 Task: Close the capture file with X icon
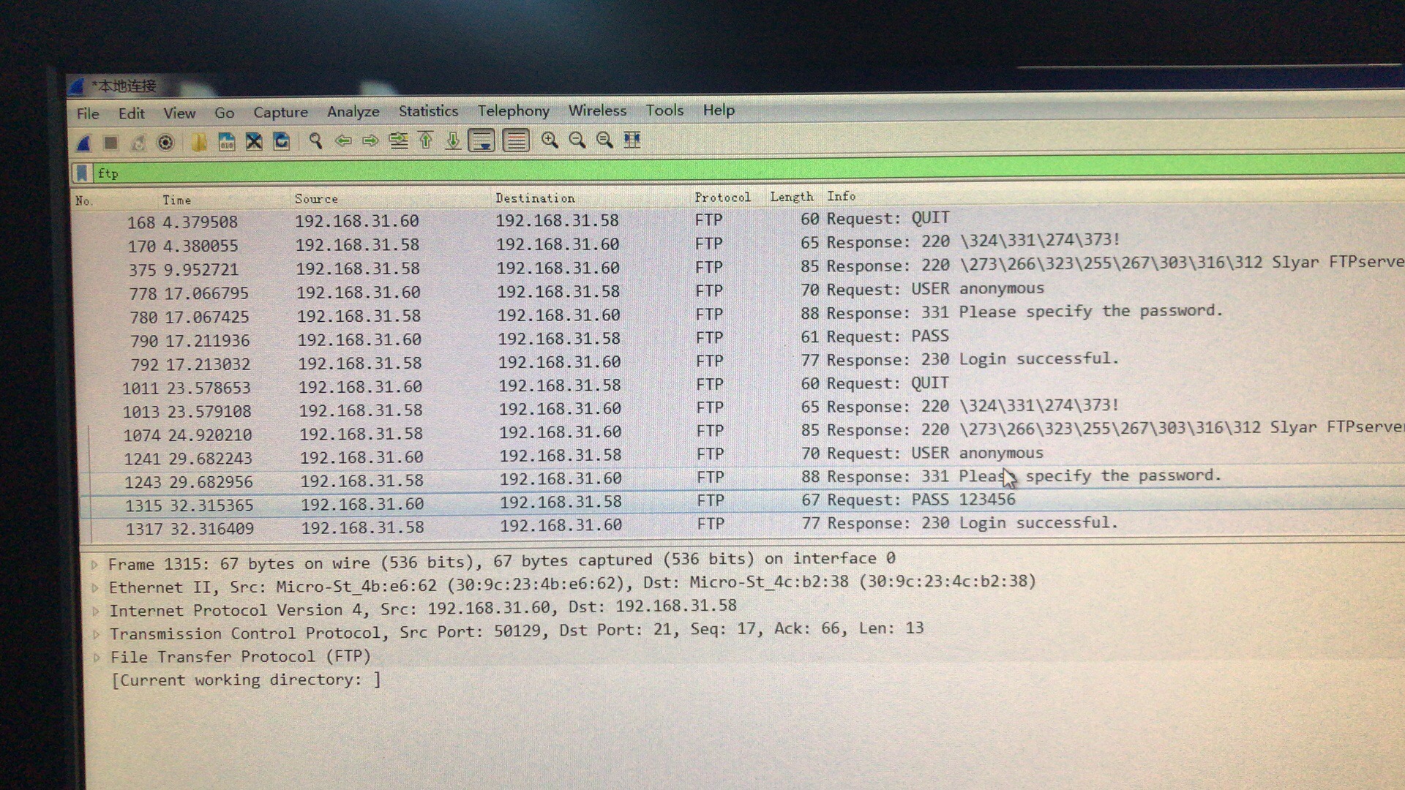click(x=254, y=141)
